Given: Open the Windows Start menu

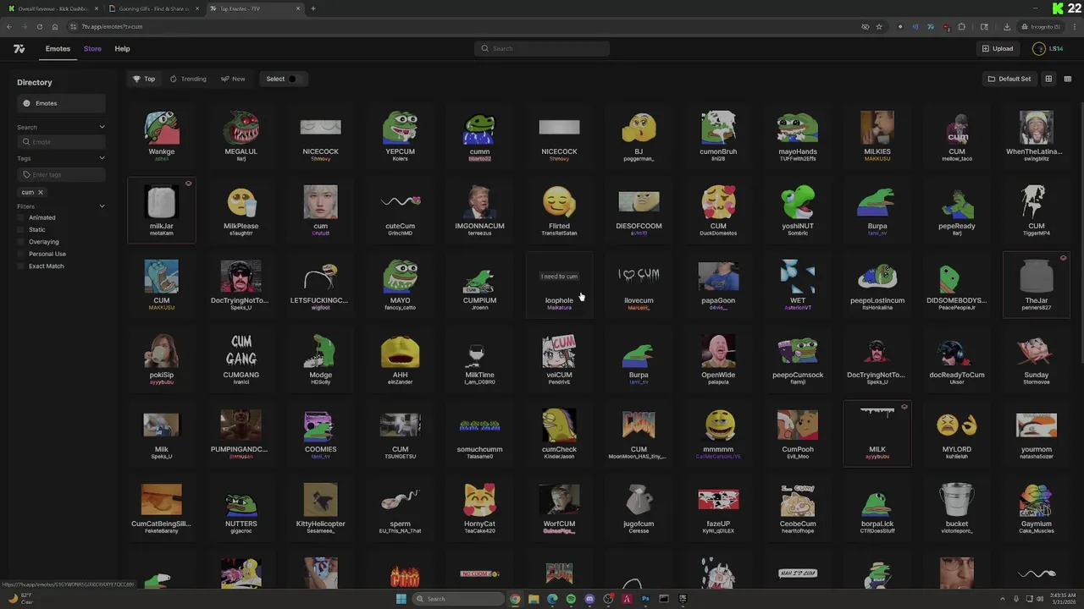Looking at the screenshot, I should coord(401,599).
